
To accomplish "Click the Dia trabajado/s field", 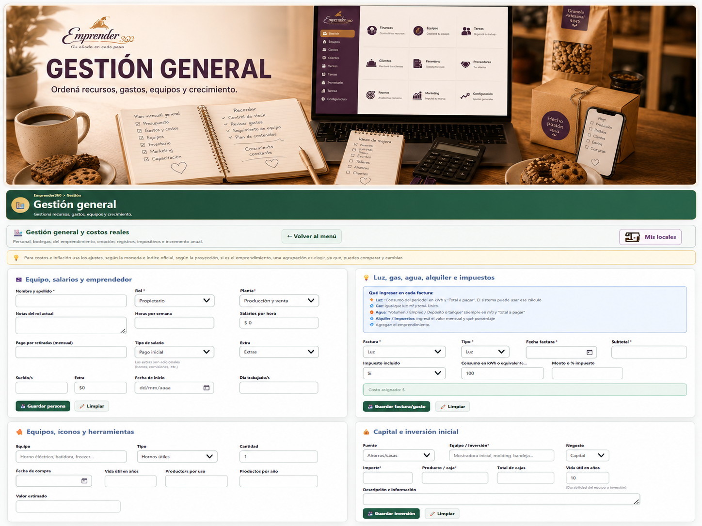I will click(x=279, y=388).
